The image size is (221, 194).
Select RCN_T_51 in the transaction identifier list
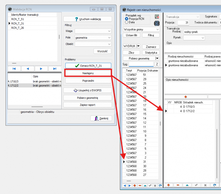(x=34, y=19)
